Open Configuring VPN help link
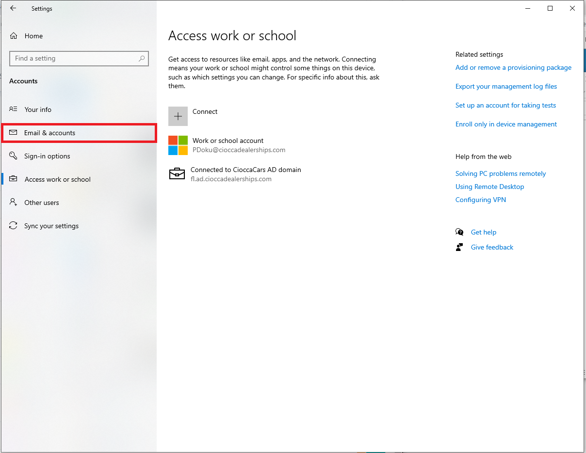 [481, 200]
